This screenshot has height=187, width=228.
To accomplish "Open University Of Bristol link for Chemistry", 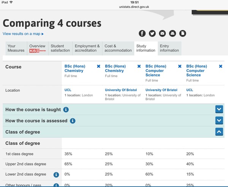I will [x=121, y=90].
